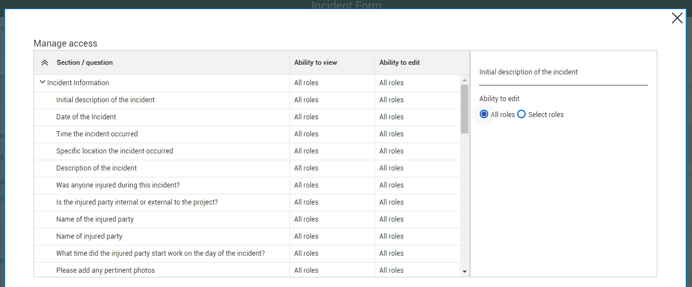Select Initial description of the incident row
This screenshot has width=692, height=287.
point(106,100)
